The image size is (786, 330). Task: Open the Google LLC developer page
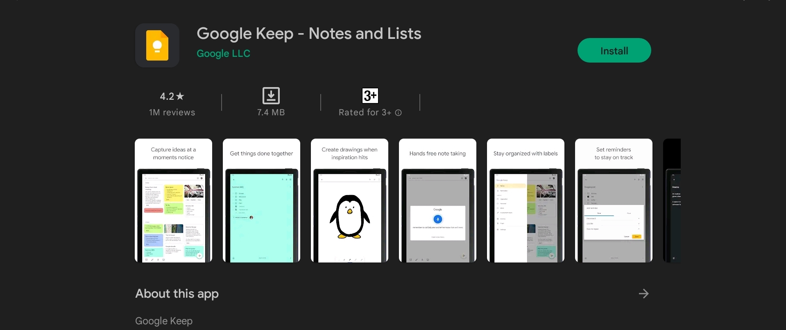click(223, 54)
